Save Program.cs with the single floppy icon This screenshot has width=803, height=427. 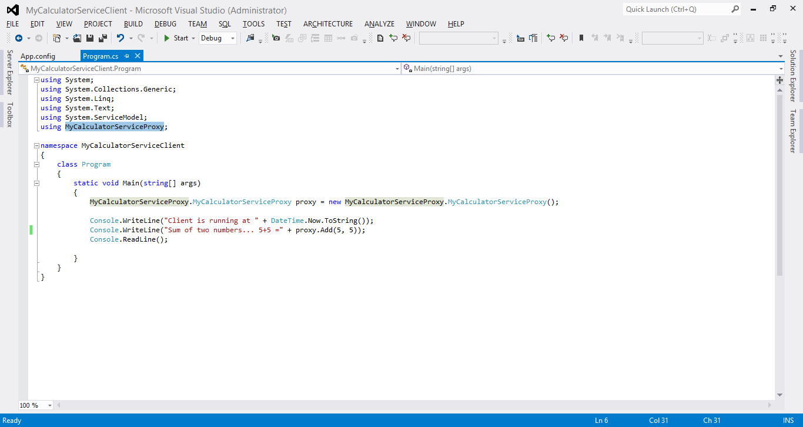(x=90, y=38)
